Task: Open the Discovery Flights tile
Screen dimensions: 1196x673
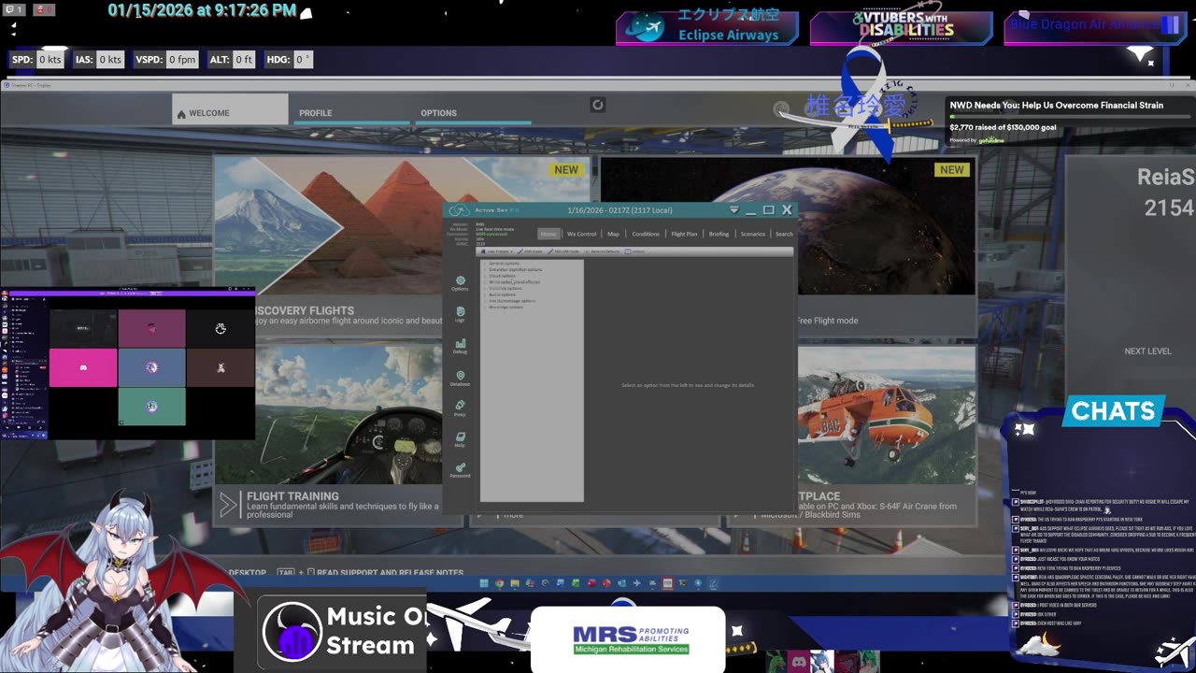Action: [329, 248]
